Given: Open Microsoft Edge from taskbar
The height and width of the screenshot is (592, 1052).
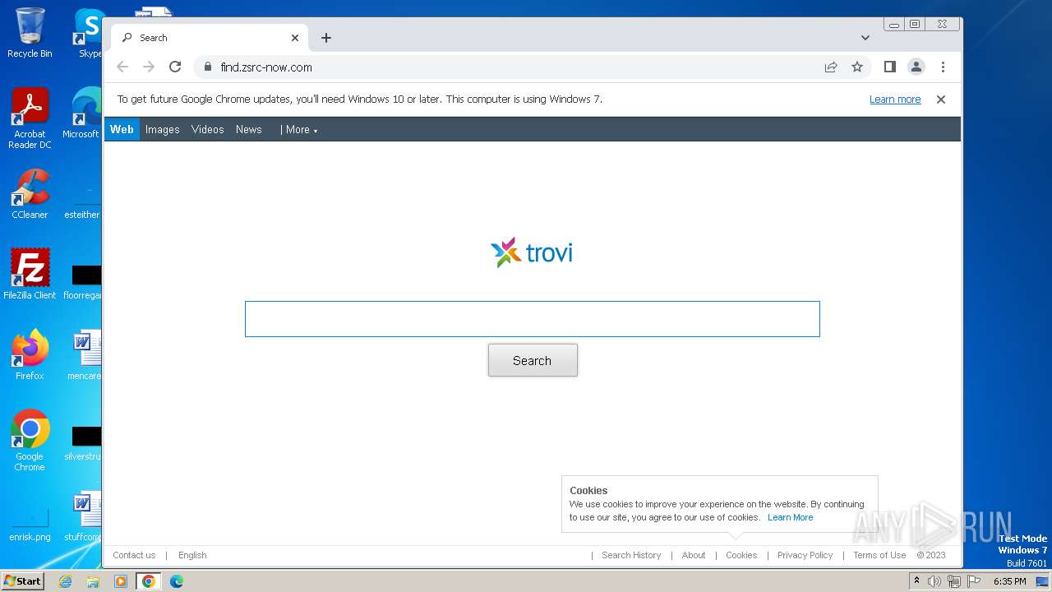Looking at the screenshot, I should pyautogui.click(x=176, y=581).
